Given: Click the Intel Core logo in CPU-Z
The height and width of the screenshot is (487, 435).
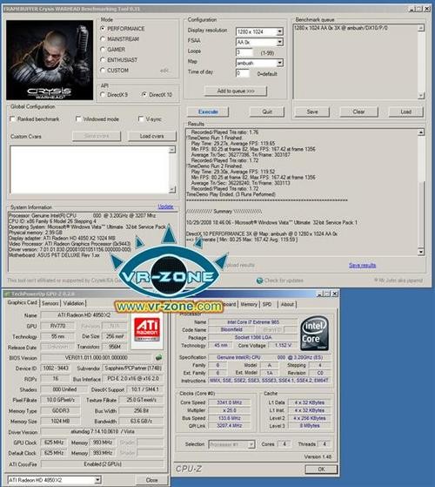Looking at the screenshot, I should pyautogui.click(x=314, y=334).
